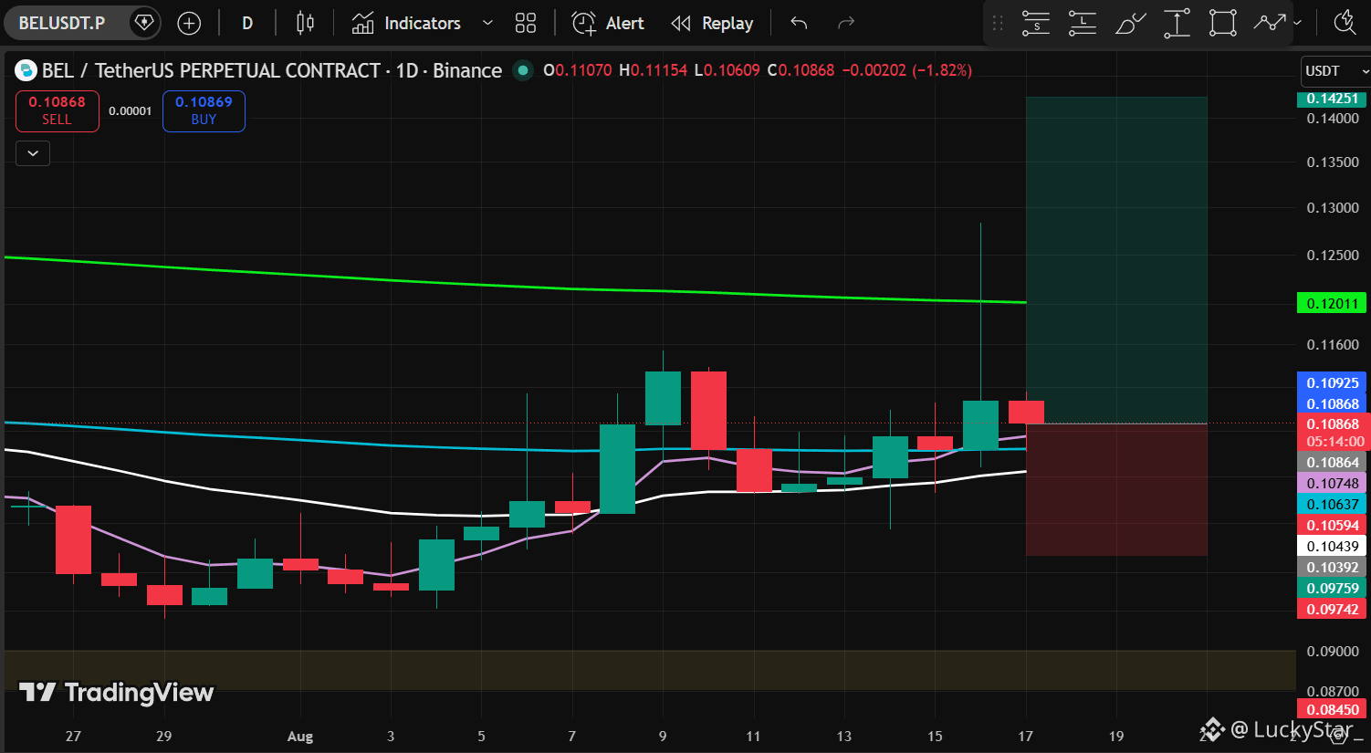Image resolution: width=1371 pixels, height=753 pixels.
Task: Click the 0.10868 SELL button
Action: coord(57,110)
